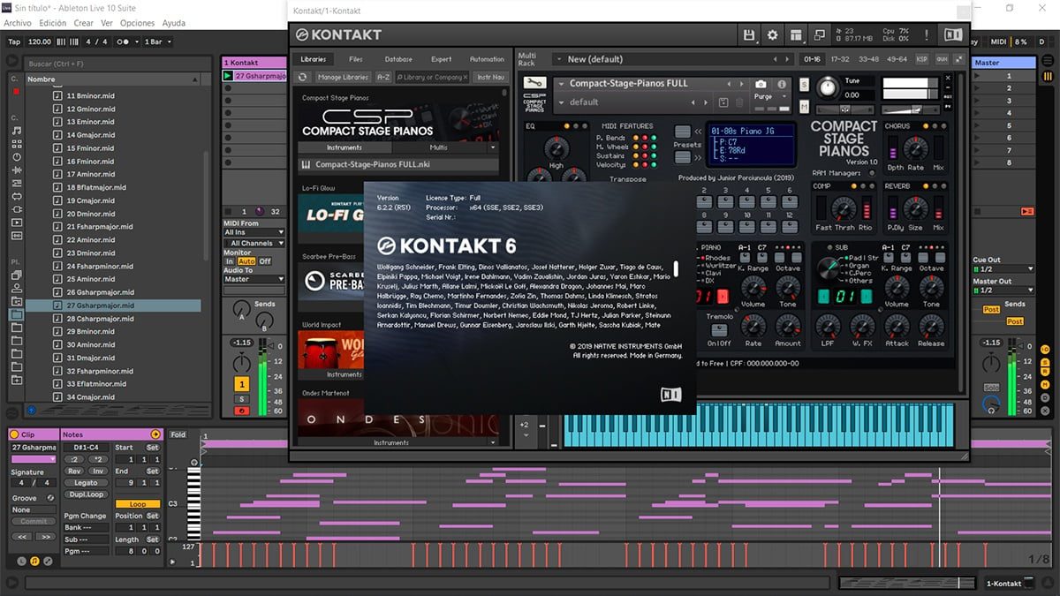Toggle the Tremolo On/Off switch
1060x596 pixels.
pos(720,330)
